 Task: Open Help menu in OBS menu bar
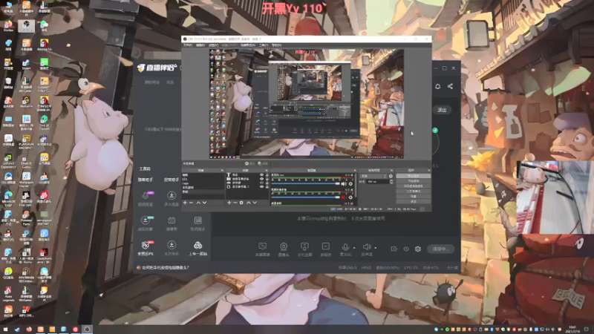pos(276,45)
